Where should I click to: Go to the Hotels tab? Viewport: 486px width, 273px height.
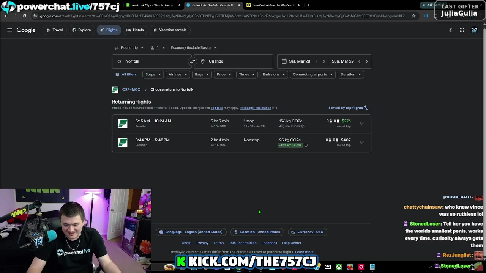[135, 30]
